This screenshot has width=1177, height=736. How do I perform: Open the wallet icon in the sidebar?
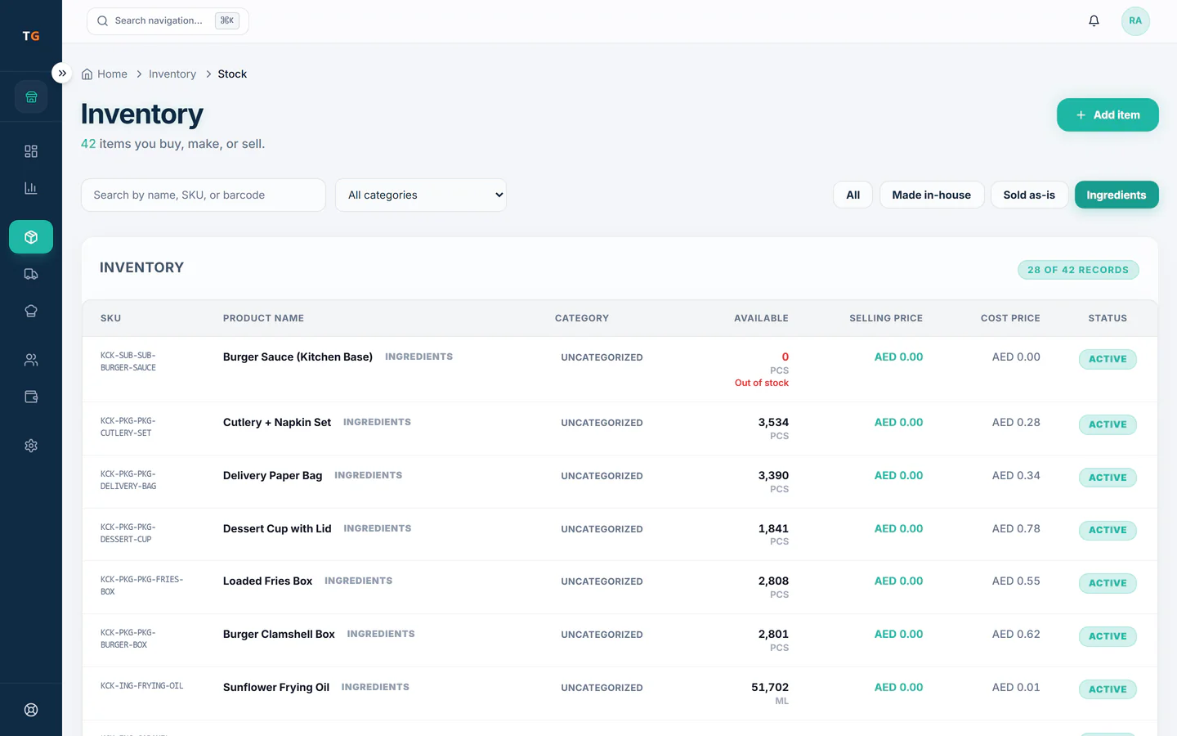point(31,397)
